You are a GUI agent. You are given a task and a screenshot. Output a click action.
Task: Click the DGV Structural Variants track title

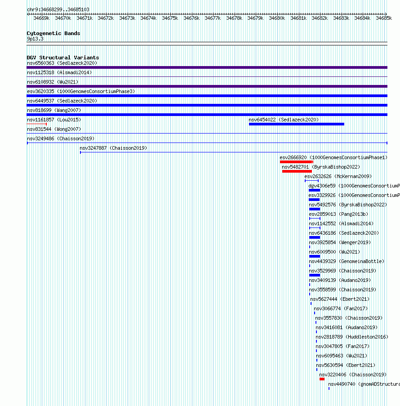point(63,58)
